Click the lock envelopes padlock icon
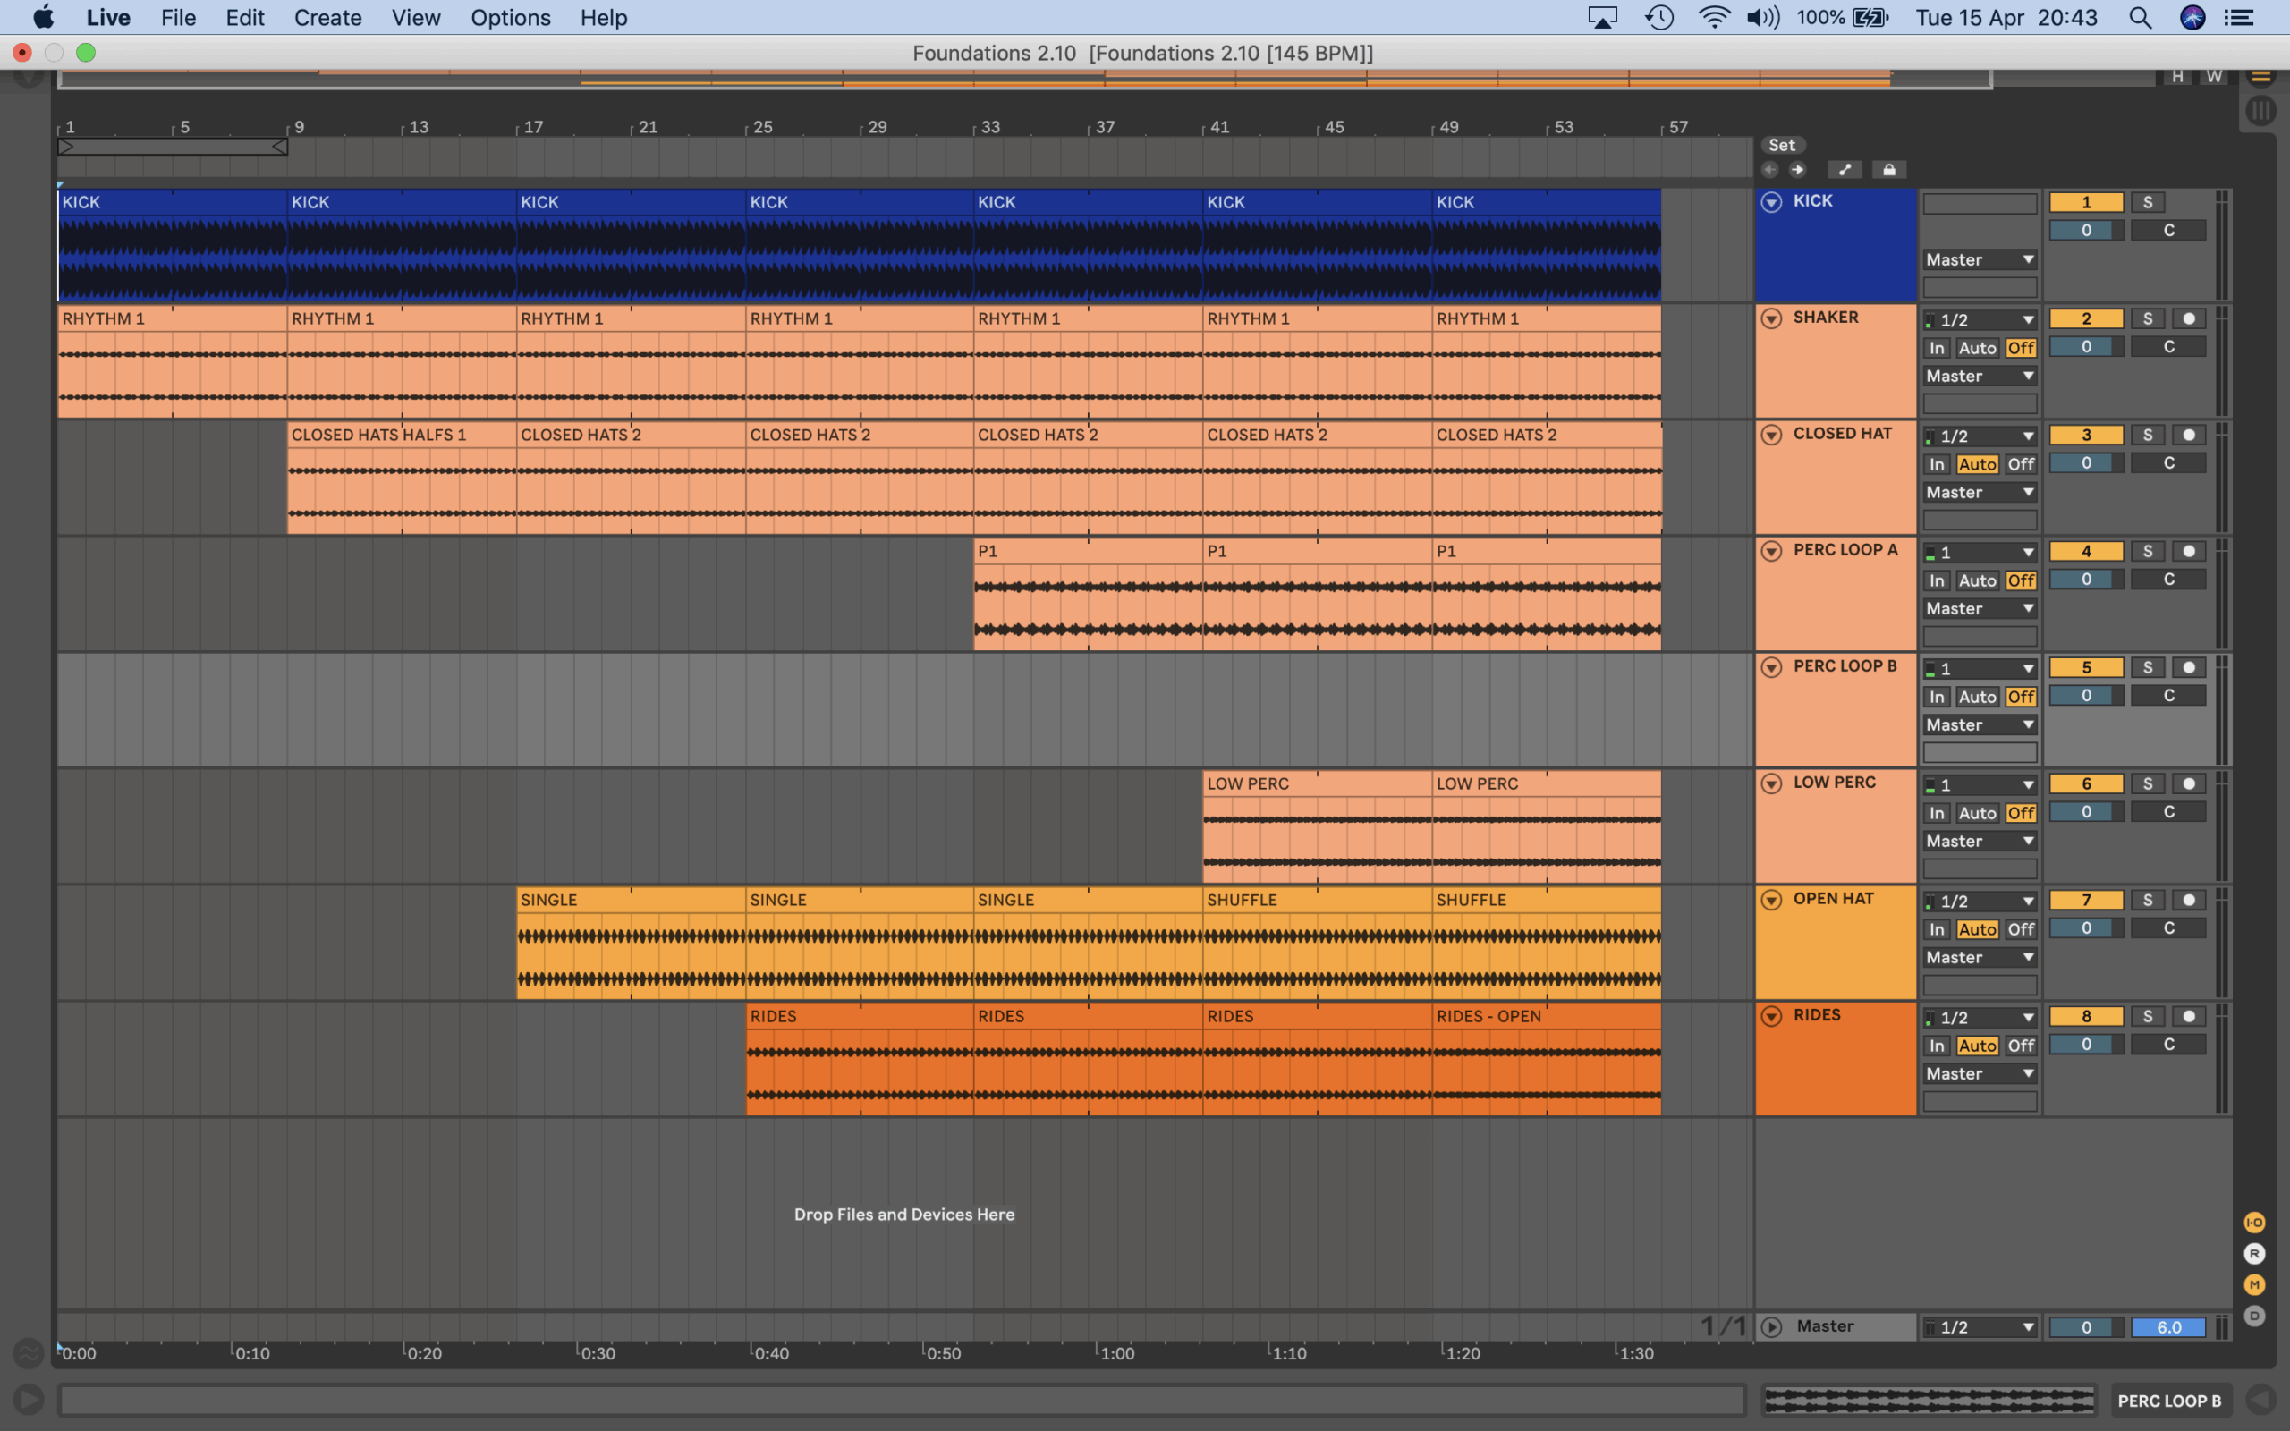Image resolution: width=2290 pixels, height=1431 pixels. pos(1888,170)
